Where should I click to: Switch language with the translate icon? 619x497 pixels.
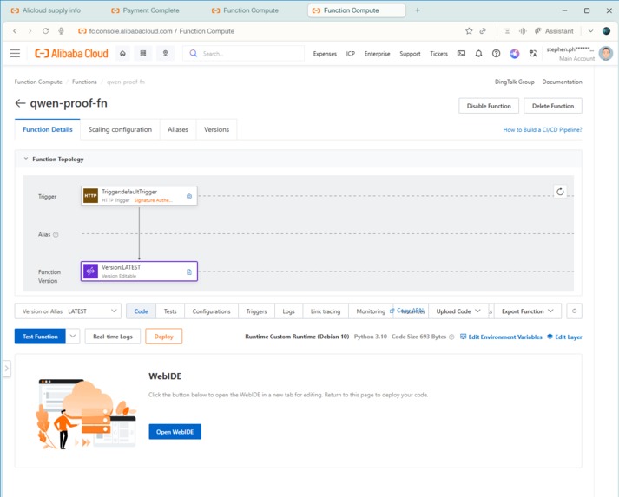533,53
